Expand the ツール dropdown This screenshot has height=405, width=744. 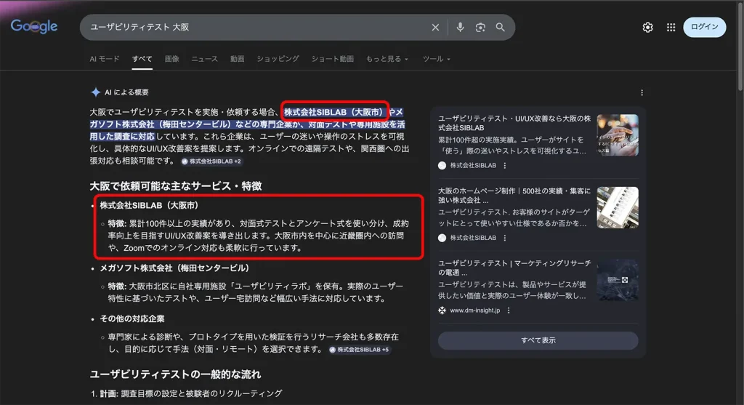[436, 59]
